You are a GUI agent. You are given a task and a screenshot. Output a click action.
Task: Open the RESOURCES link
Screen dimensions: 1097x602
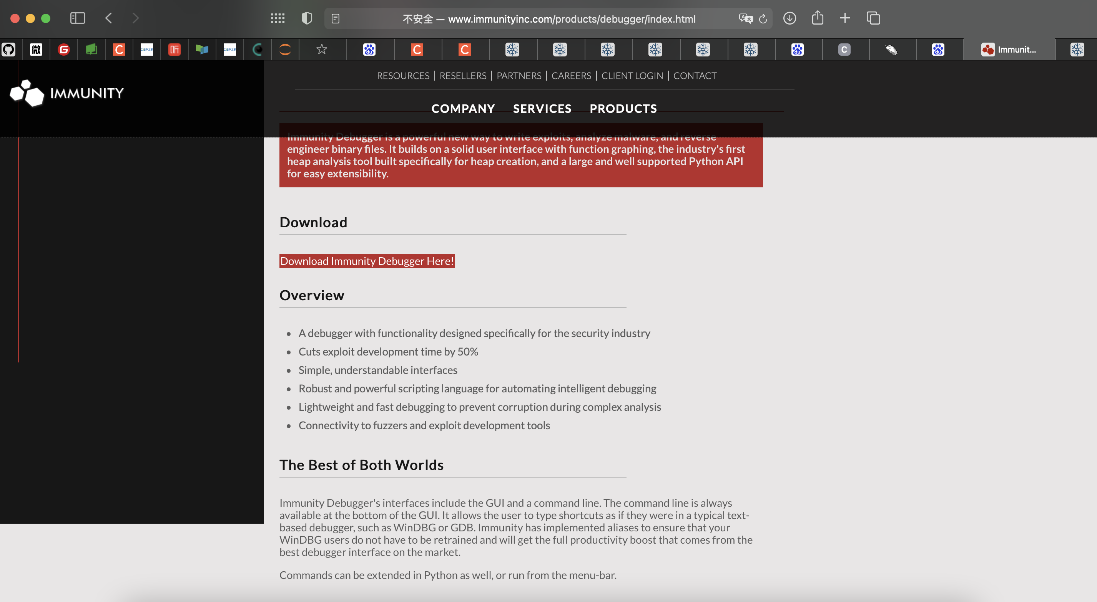pos(403,76)
